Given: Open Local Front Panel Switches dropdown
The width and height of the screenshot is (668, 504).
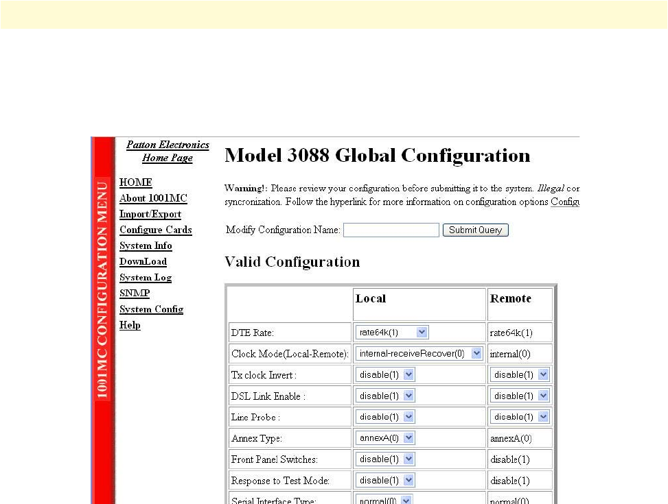Looking at the screenshot, I should tap(385, 459).
